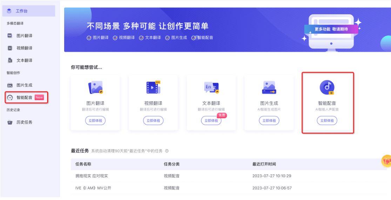Click the banner checkmark icon before 文本翻译

[x=141, y=38]
